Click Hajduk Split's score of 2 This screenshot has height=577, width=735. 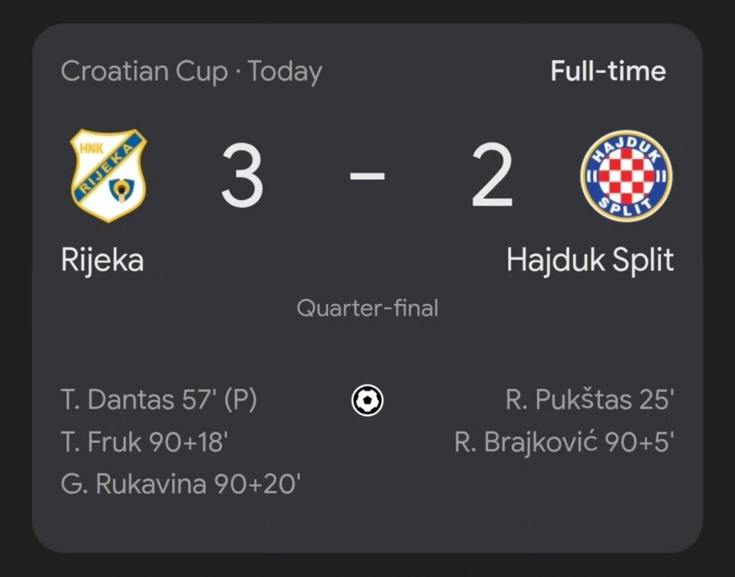tap(492, 177)
